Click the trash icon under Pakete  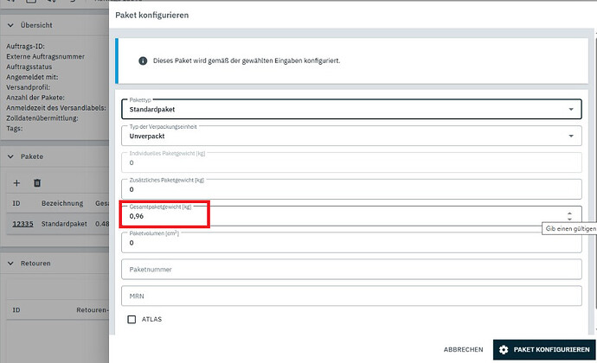coord(37,183)
